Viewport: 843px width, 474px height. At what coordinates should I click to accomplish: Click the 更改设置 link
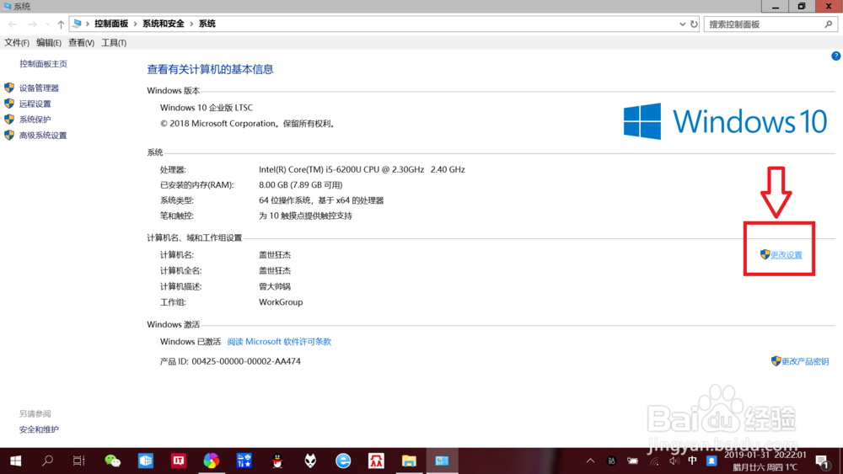[x=786, y=255]
